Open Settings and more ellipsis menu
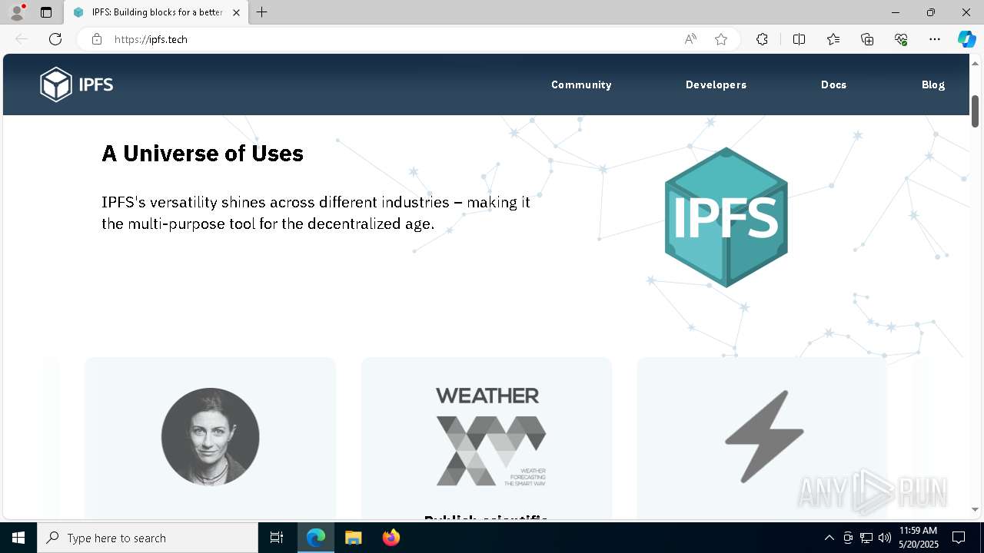 pyautogui.click(x=935, y=39)
